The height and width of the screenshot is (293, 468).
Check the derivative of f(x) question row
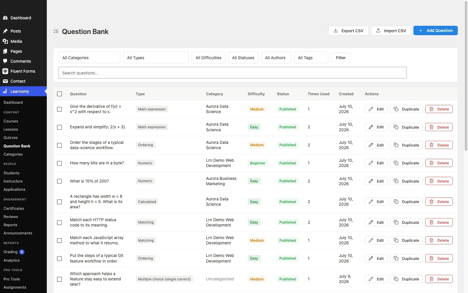pyautogui.click(x=59, y=109)
